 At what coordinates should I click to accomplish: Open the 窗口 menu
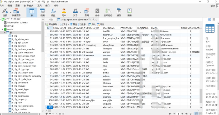(x=47, y=6)
